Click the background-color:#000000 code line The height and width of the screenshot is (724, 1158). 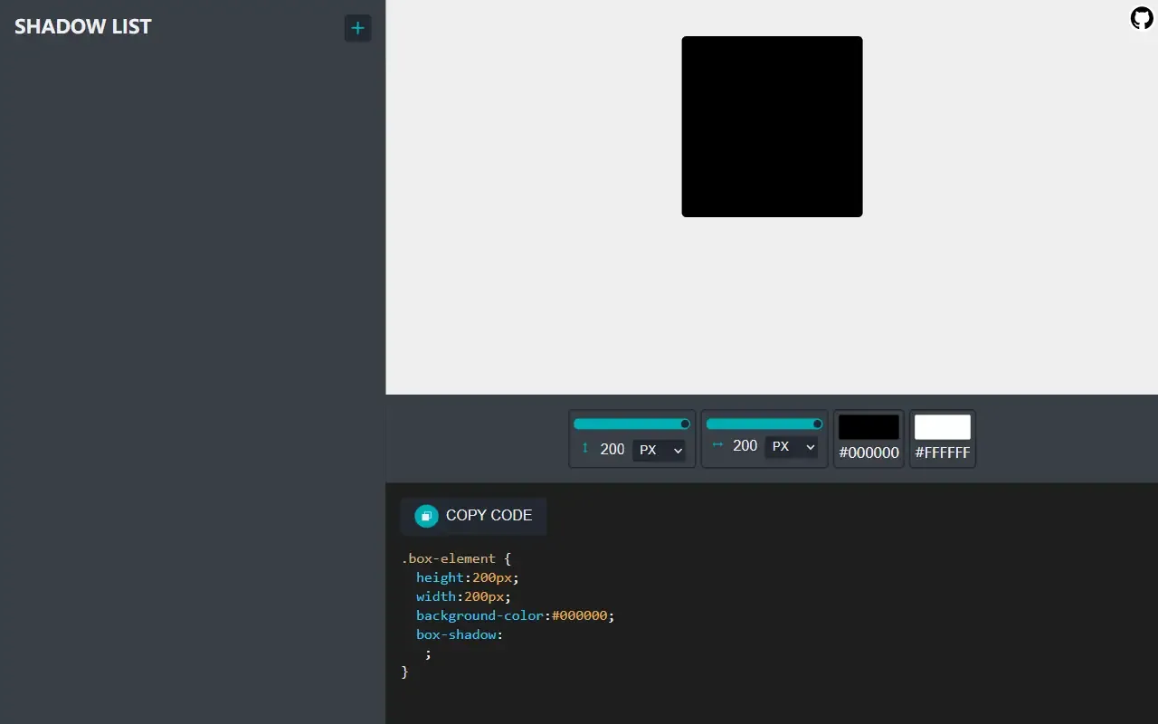pyautogui.click(x=515, y=615)
